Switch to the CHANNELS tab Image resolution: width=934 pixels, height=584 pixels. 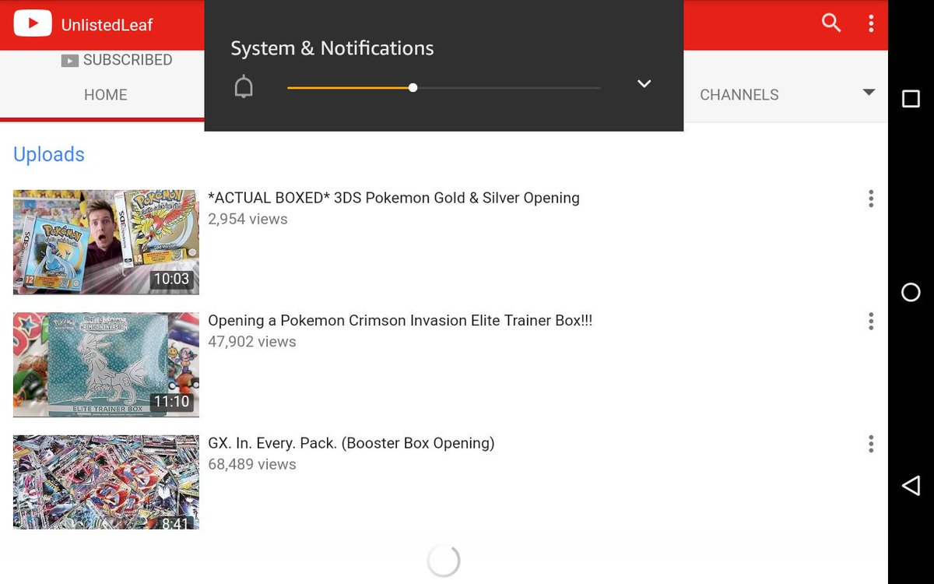(739, 95)
